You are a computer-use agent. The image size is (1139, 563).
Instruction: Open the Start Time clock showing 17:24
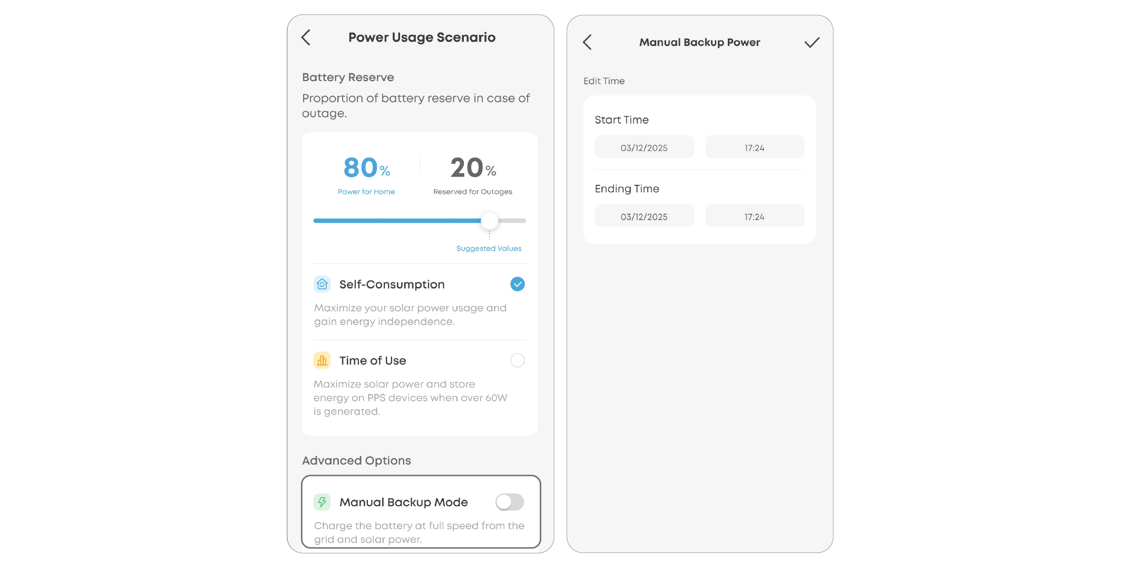[x=754, y=147]
